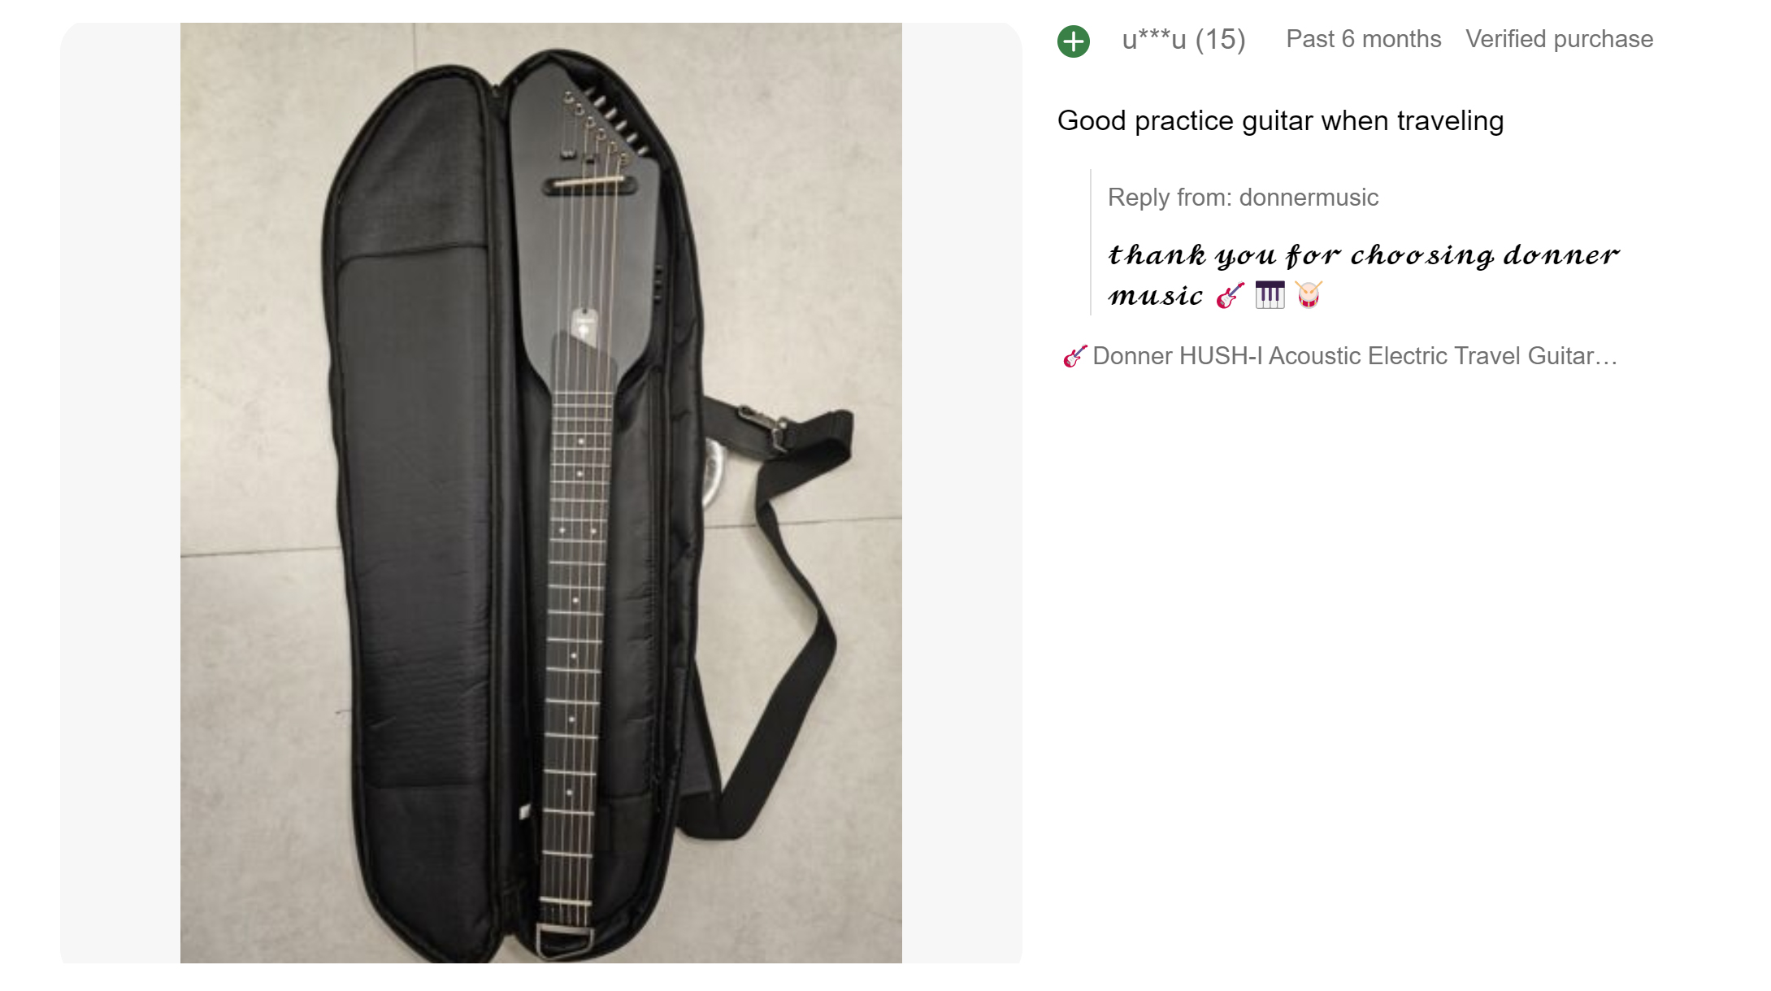Screen dimensions: 1771x991
Task: Click the 'Reply from: donnermusic' heading
Action: click(1243, 198)
